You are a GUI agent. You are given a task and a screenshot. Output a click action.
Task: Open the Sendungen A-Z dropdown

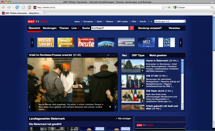170,22
